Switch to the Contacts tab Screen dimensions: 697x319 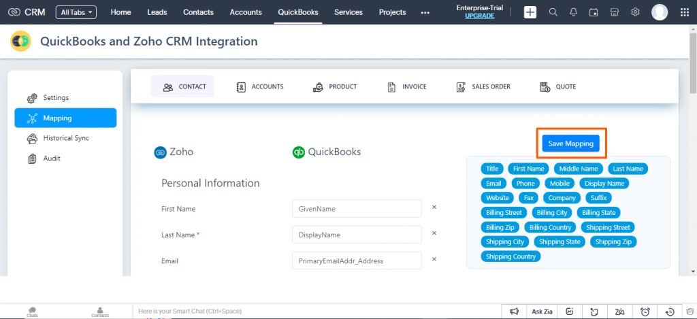198,12
